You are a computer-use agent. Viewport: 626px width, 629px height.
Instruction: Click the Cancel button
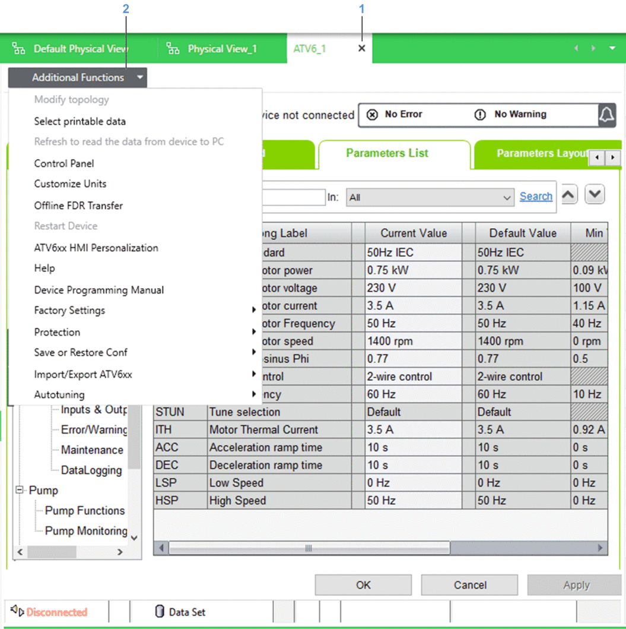point(470,585)
